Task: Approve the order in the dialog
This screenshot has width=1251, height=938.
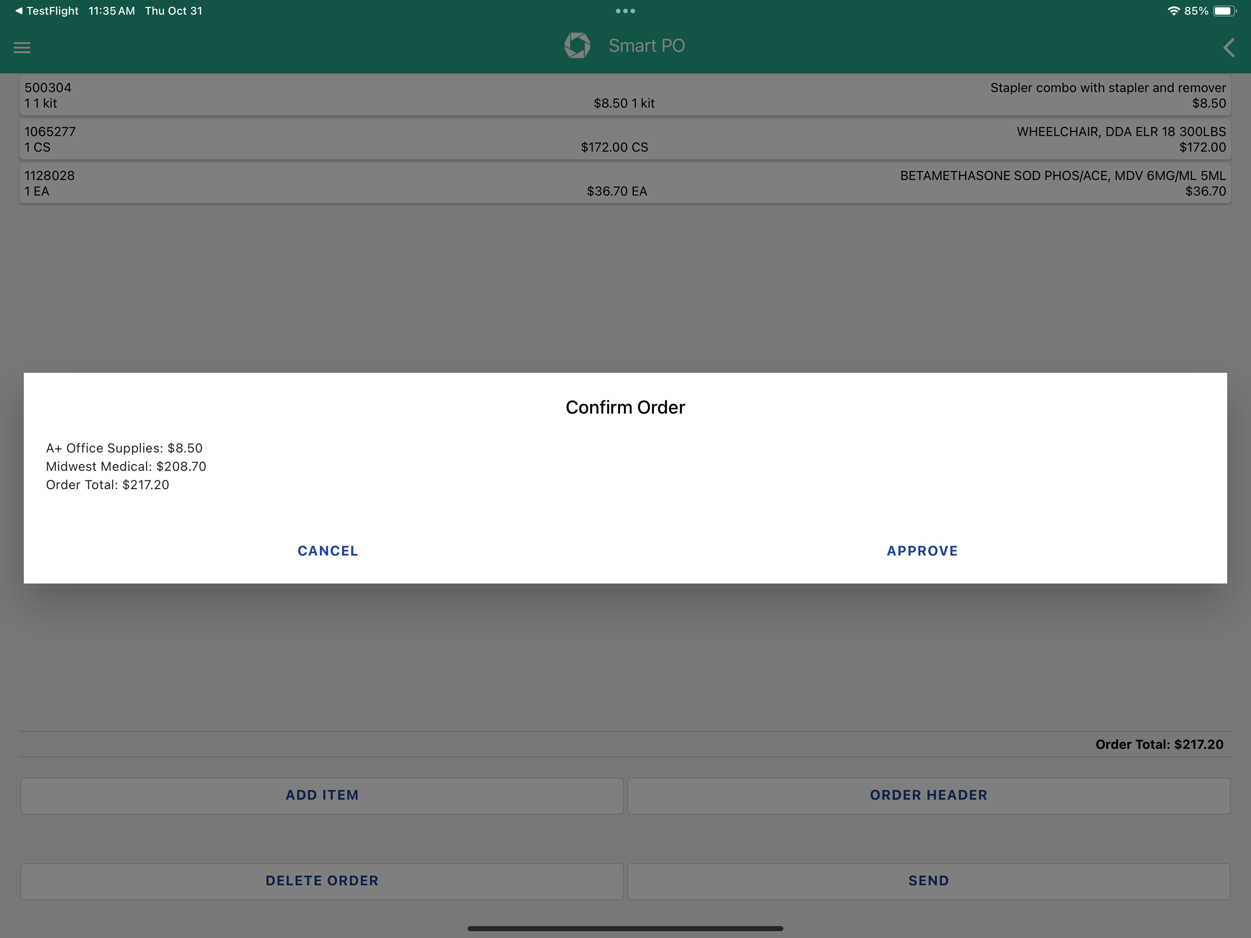Action: (x=922, y=551)
